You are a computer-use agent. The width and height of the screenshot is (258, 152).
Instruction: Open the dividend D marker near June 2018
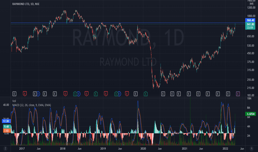pos(79,94)
